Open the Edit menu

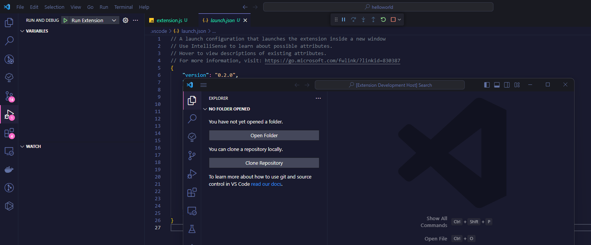34,7
